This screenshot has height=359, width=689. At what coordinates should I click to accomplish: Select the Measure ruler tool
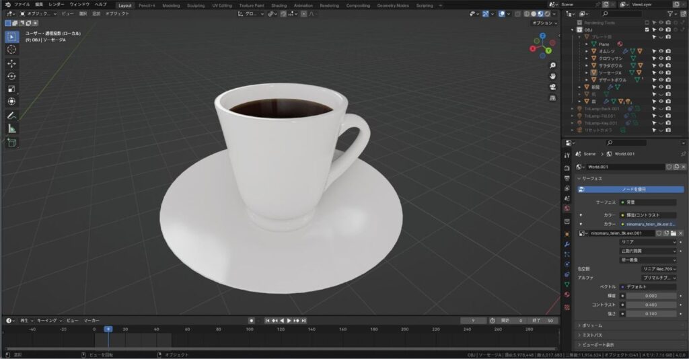tap(12, 128)
